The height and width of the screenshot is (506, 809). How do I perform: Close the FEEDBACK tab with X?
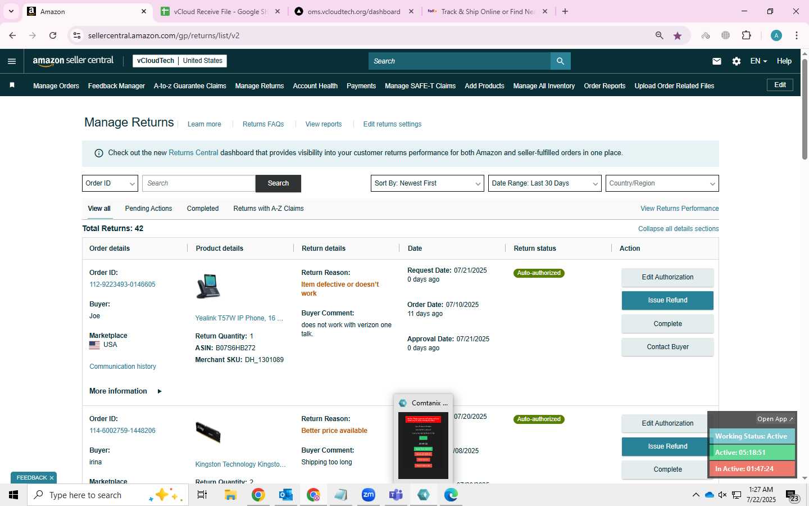[x=52, y=478]
